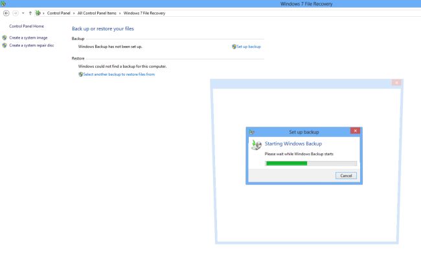Close the faded window behind the dialog

coord(396,83)
